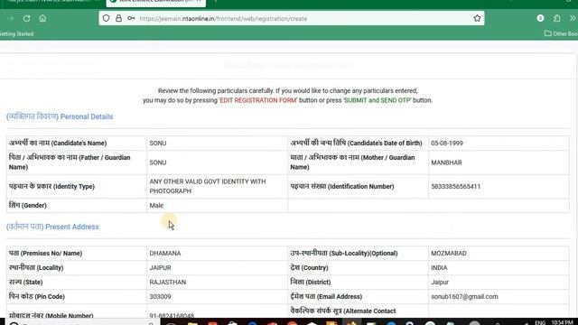Select sub-locality value MOZMABAD

(x=449, y=253)
